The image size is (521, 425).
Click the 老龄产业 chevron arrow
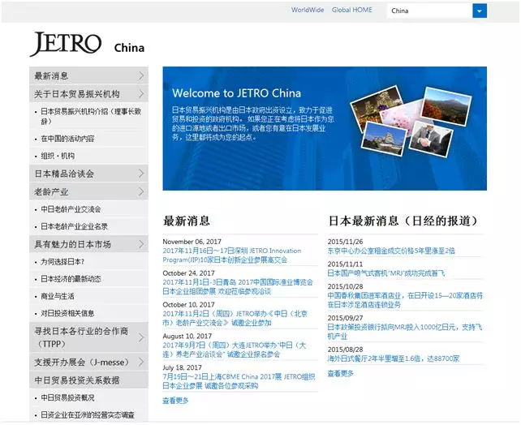tap(141, 191)
